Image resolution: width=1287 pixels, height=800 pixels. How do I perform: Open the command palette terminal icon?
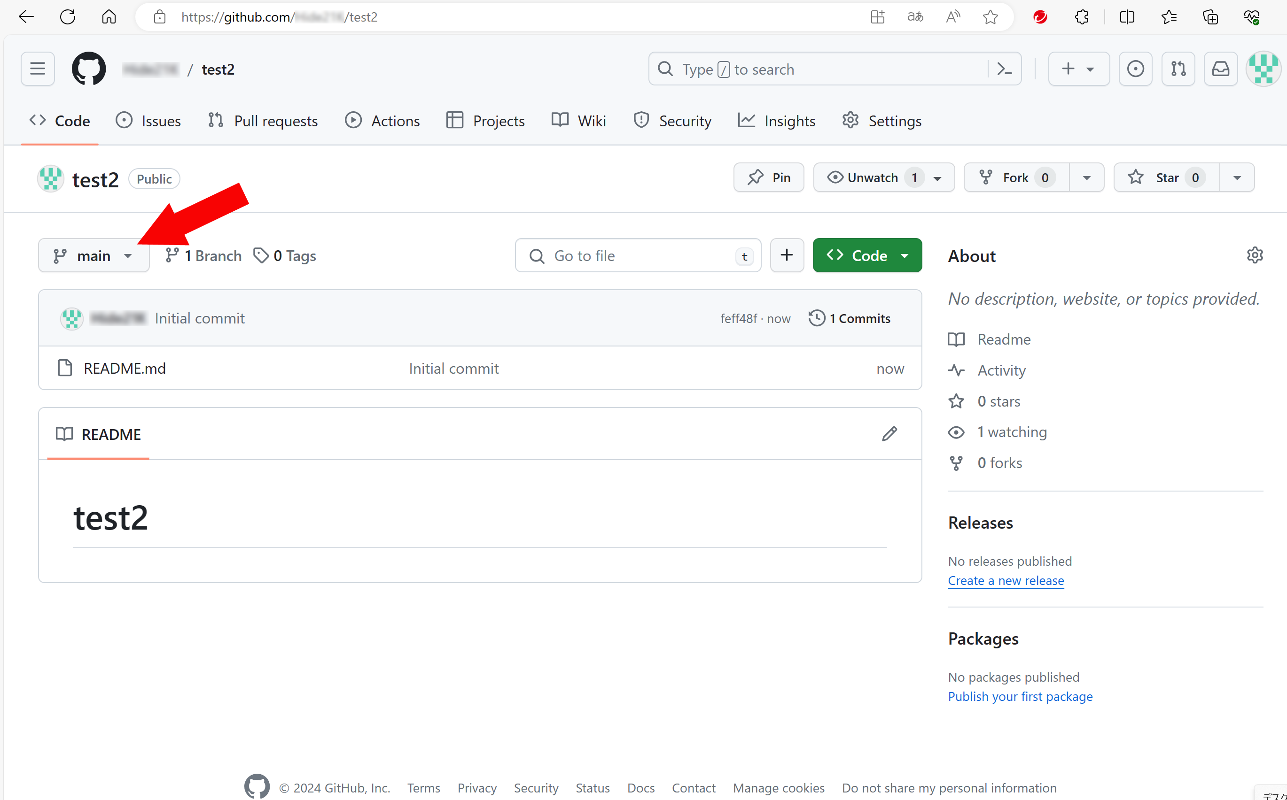click(x=1004, y=69)
